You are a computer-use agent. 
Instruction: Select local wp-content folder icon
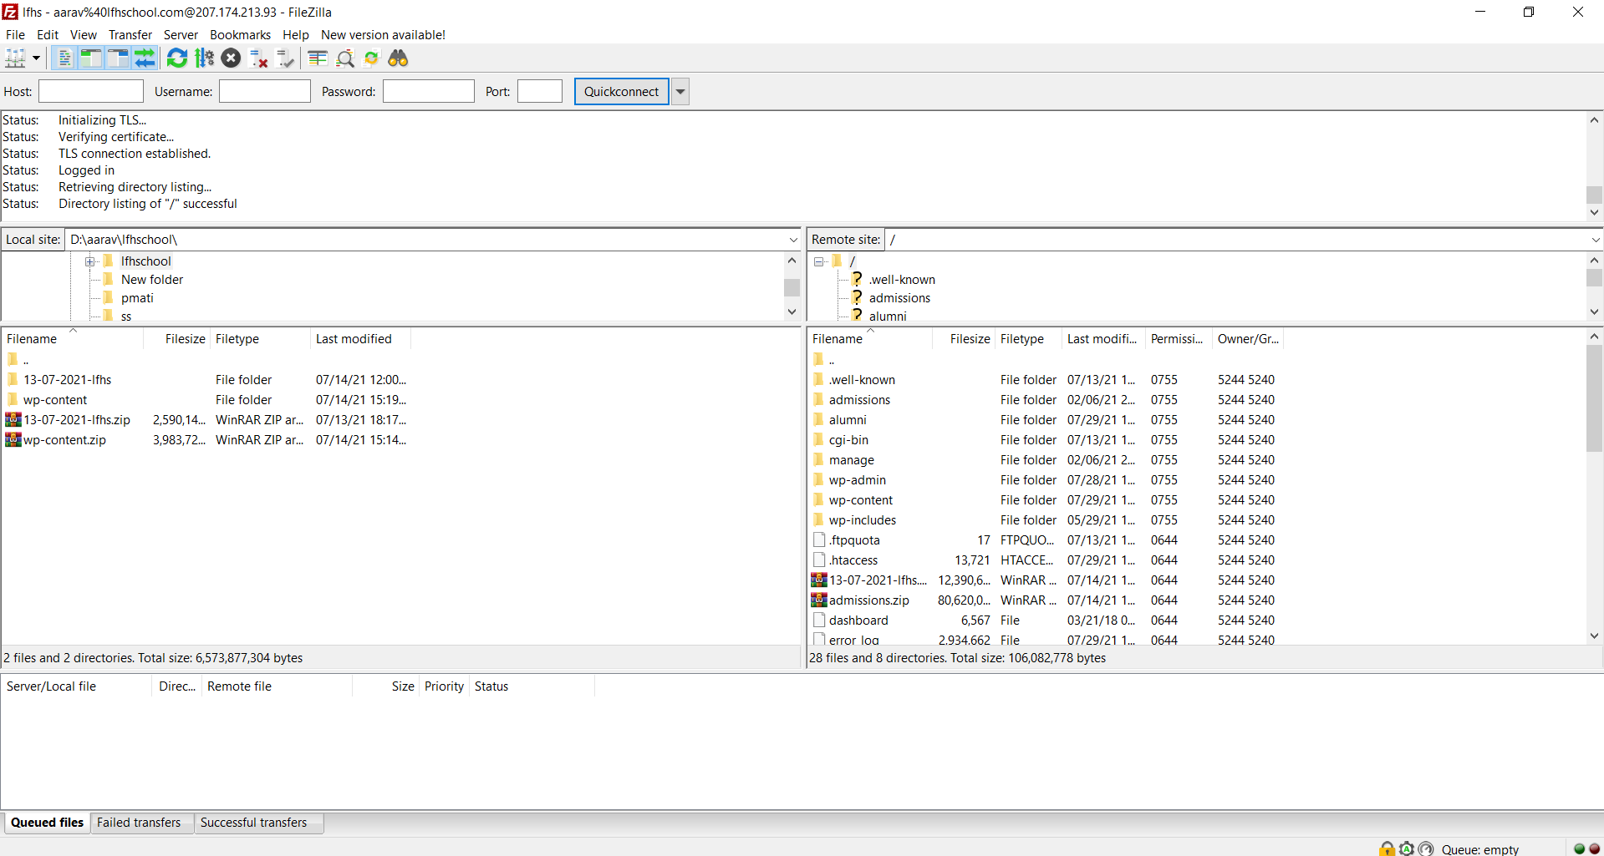click(13, 399)
